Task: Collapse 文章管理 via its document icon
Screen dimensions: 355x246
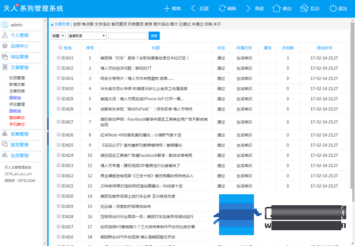Action: (5, 67)
